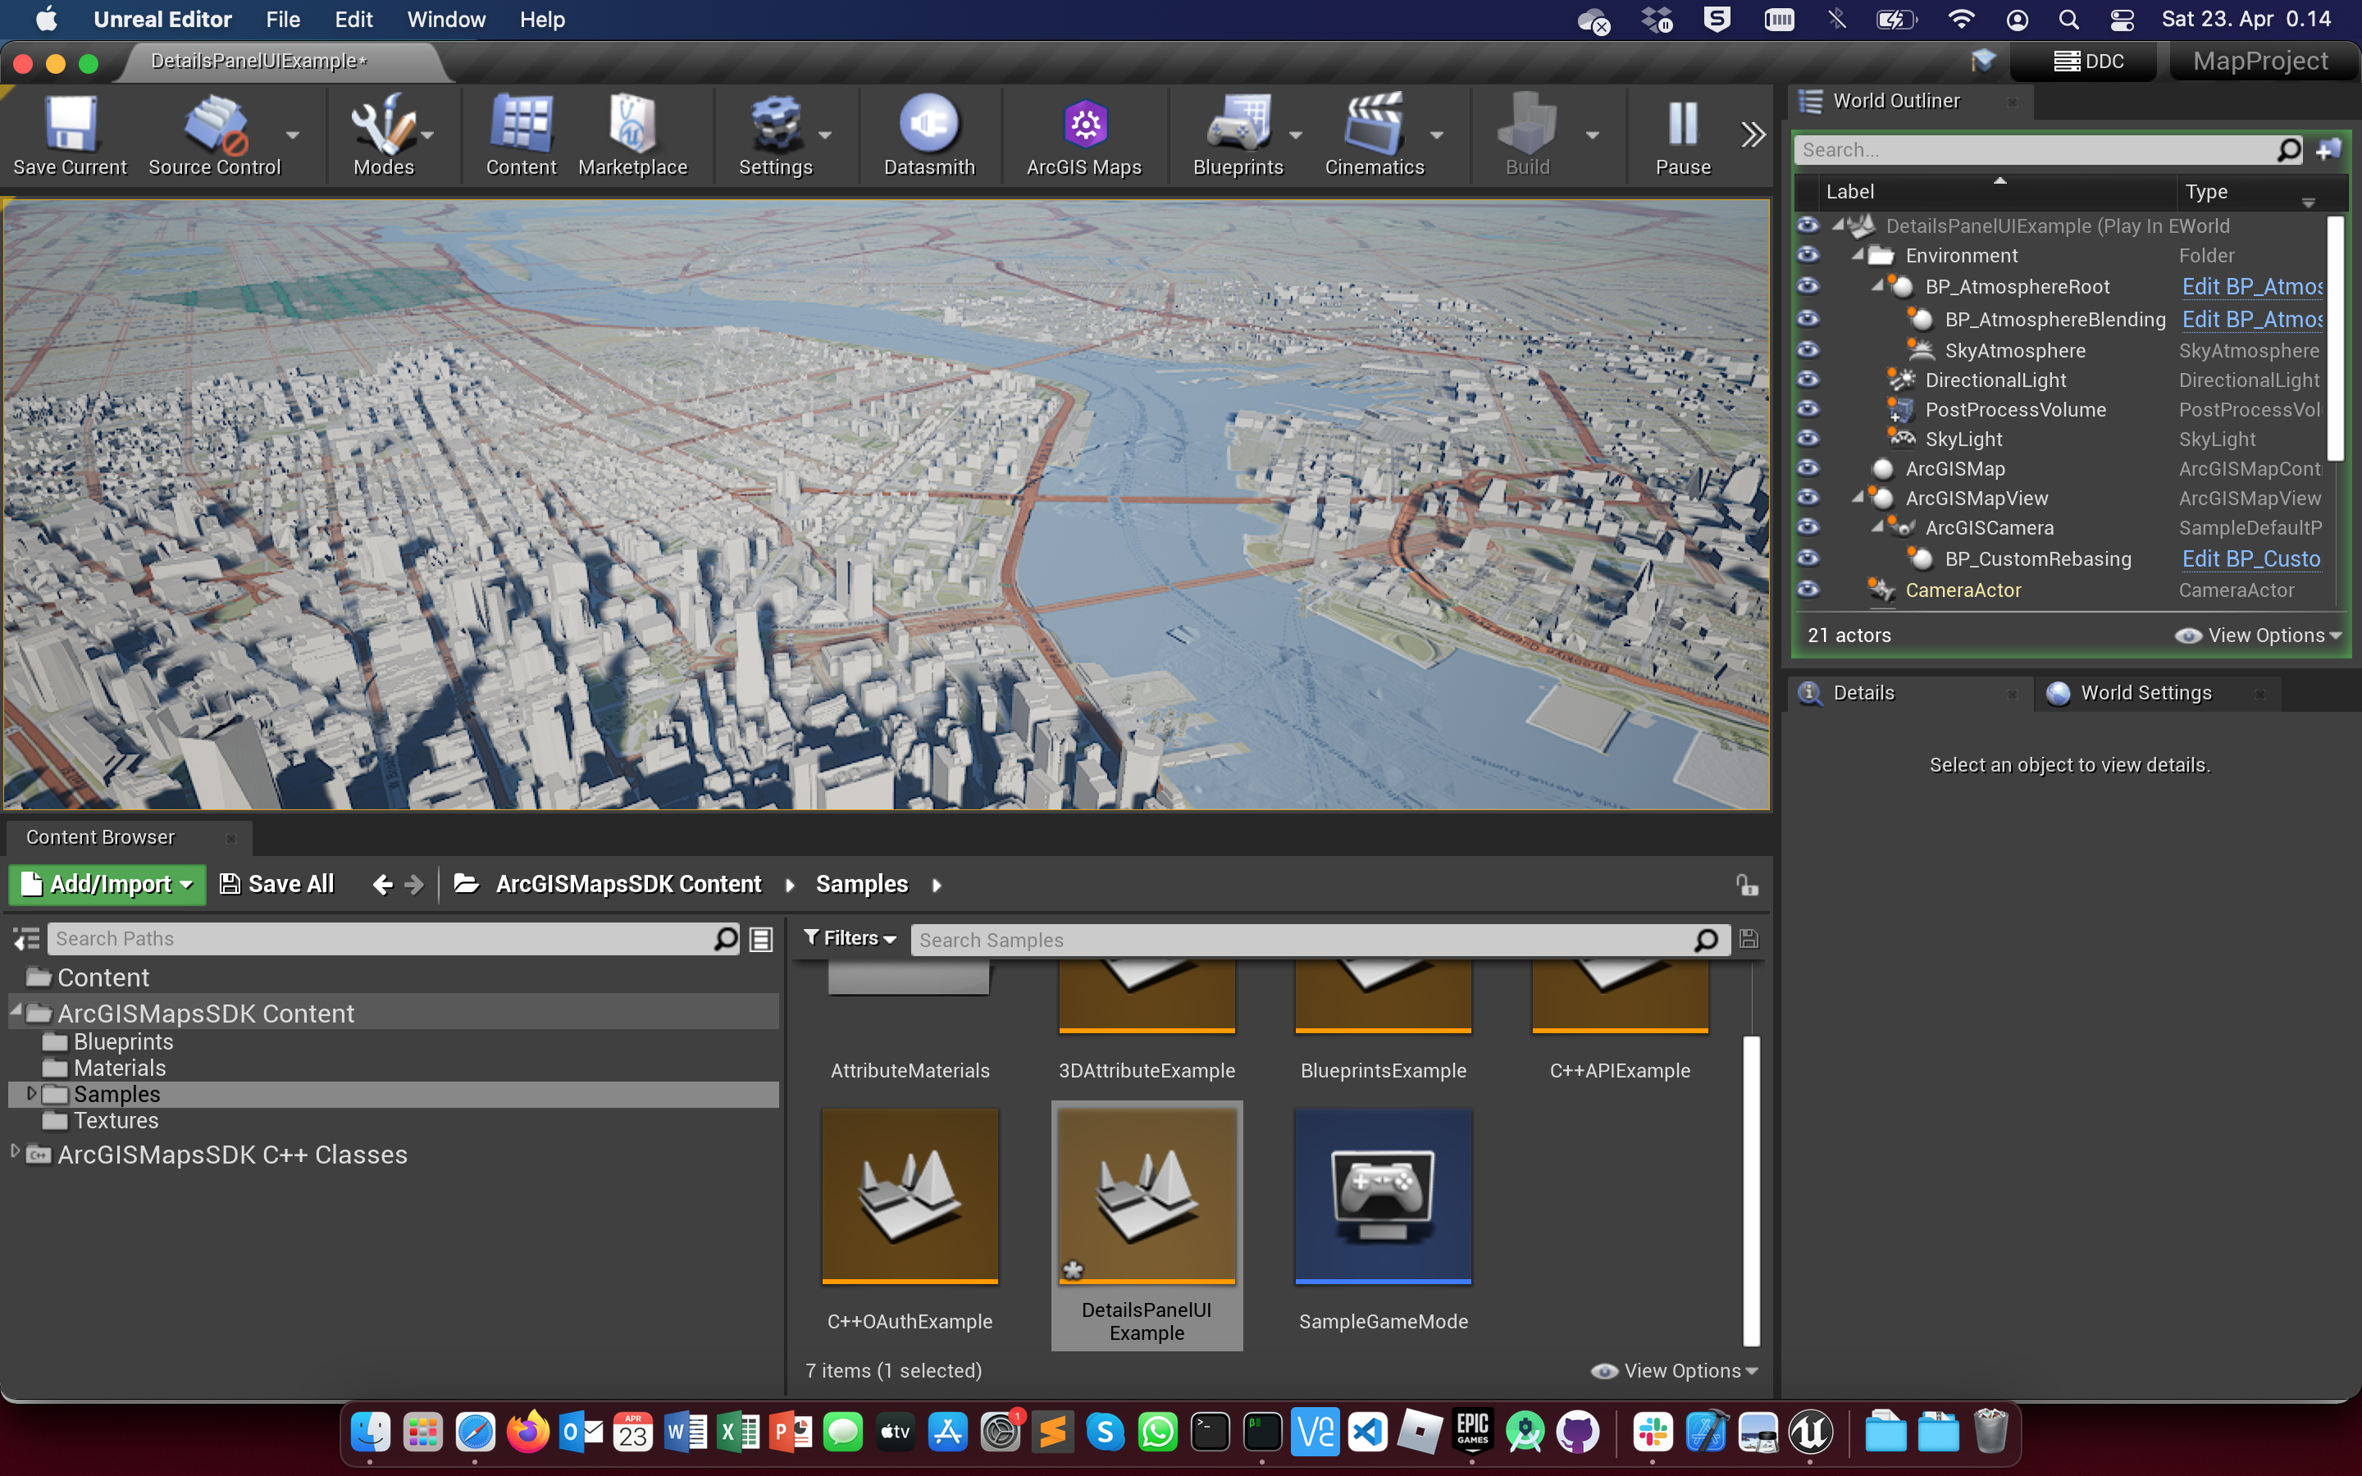Toggle visibility of CameraActor
The width and height of the screenshot is (2362, 1476).
click(x=1808, y=590)
